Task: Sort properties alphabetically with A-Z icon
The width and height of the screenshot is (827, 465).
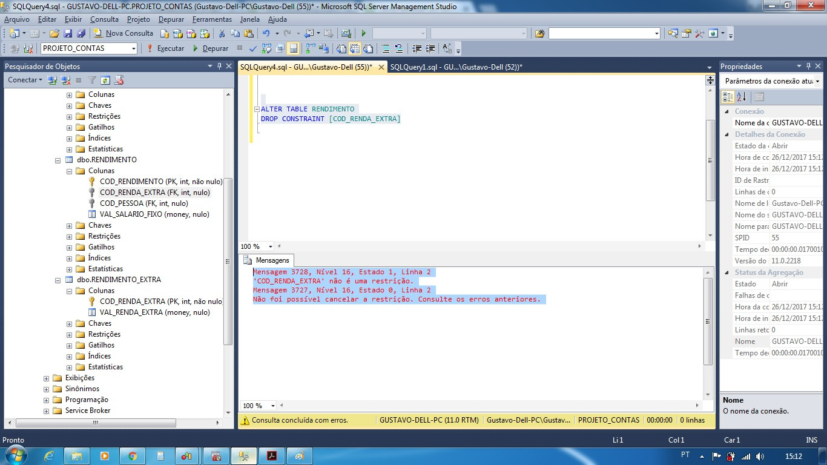Action: [742, 97]
